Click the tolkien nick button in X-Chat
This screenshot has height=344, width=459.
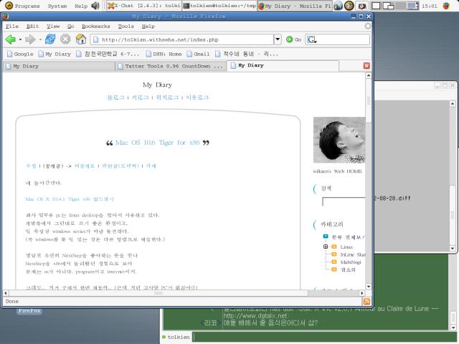pos(176,337)
